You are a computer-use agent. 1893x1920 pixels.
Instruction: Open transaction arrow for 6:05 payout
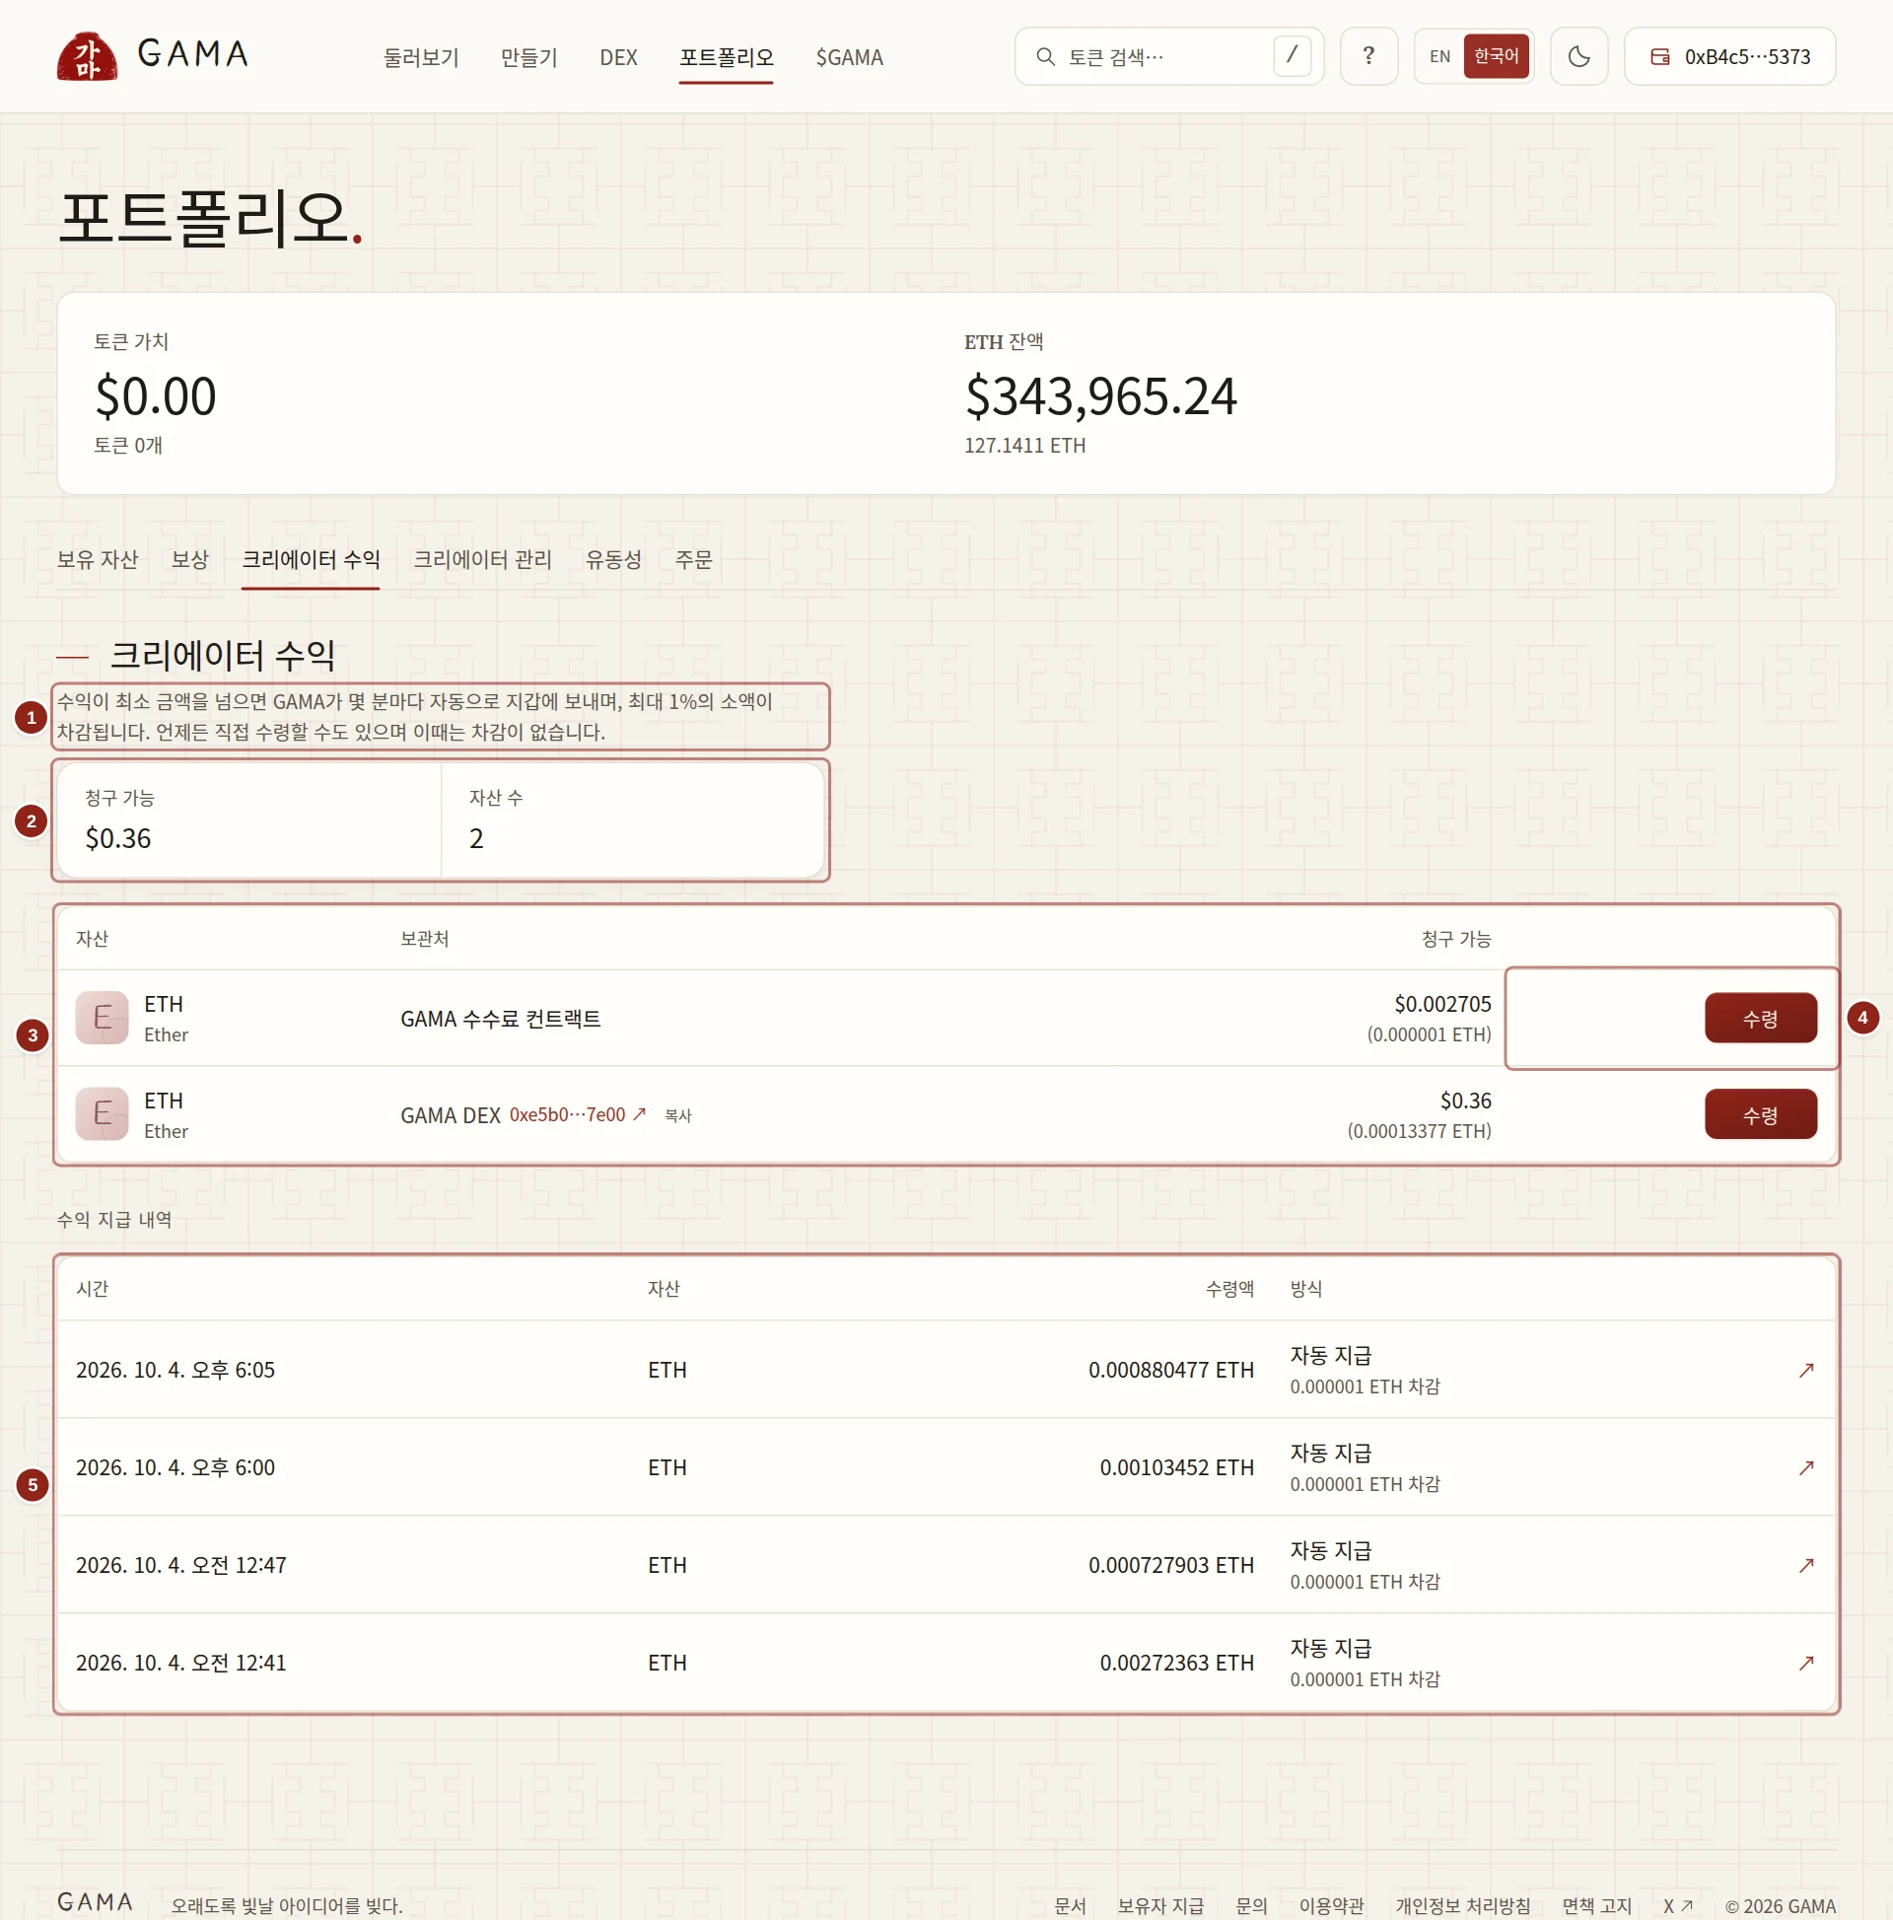[x=1805, y=1370]
